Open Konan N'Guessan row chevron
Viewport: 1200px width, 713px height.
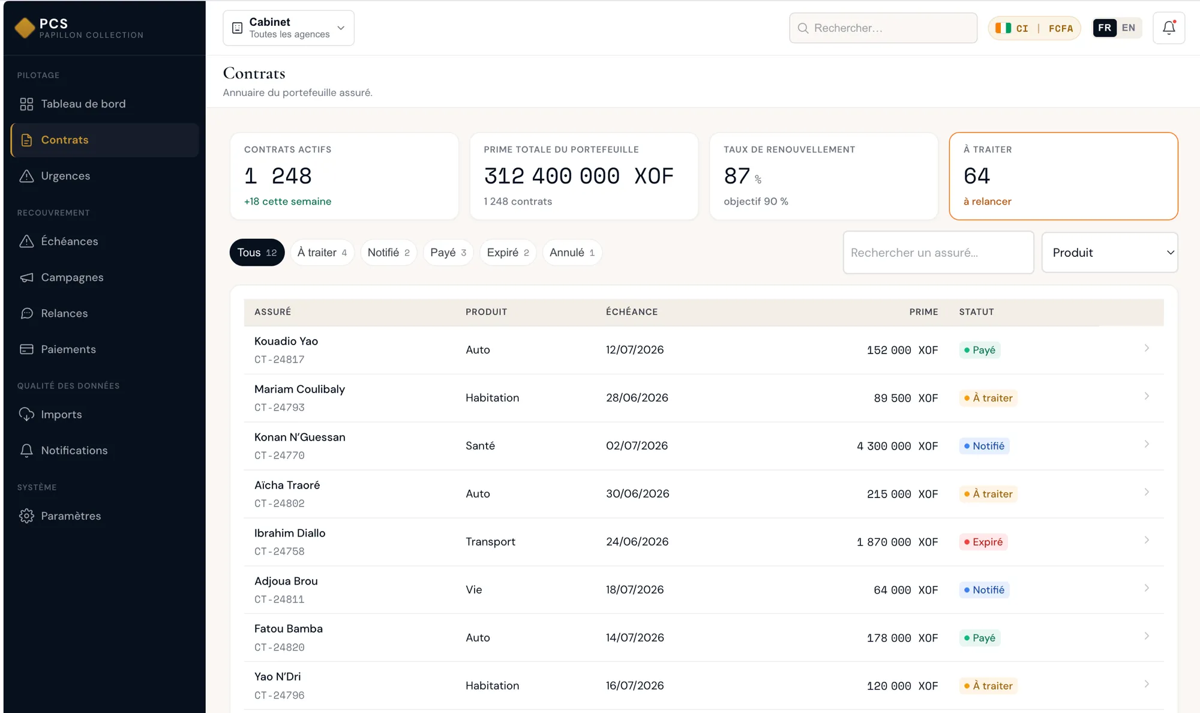click(x=1147, y=444)
